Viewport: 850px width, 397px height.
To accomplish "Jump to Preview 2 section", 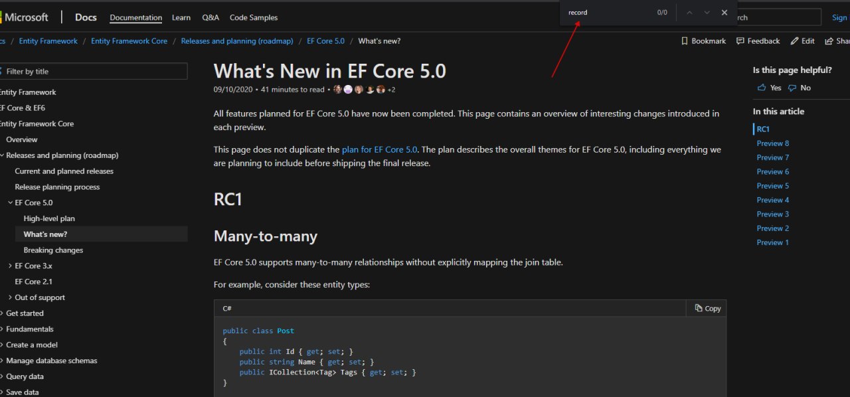I will point(773,228).
